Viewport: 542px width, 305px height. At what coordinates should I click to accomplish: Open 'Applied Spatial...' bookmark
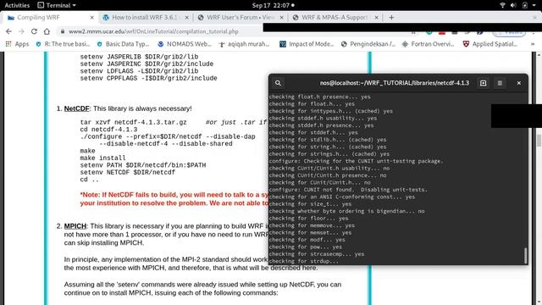(490, 44)
